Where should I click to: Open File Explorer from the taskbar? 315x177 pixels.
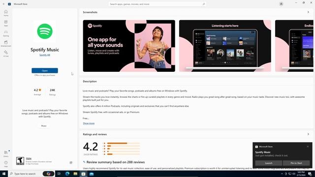coord(75,174)
